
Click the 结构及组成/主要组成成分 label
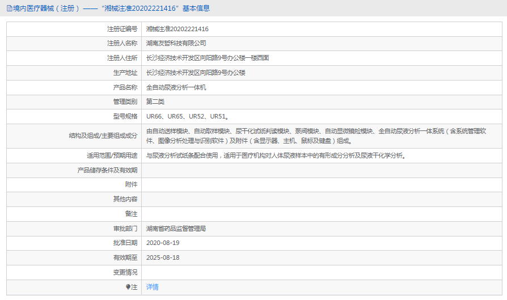coord(103,136)
